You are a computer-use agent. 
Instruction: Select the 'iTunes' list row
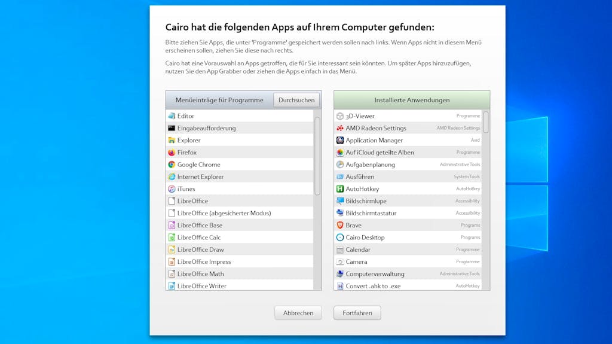(239, 189)
